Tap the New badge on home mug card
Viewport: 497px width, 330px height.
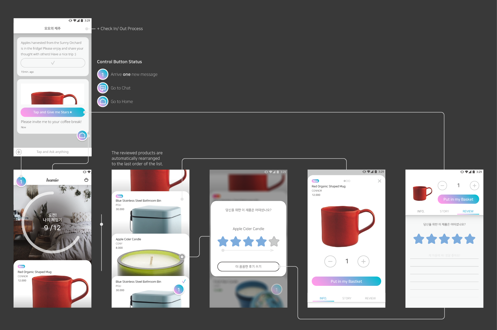pyautogui.click(x=21, y=266)
